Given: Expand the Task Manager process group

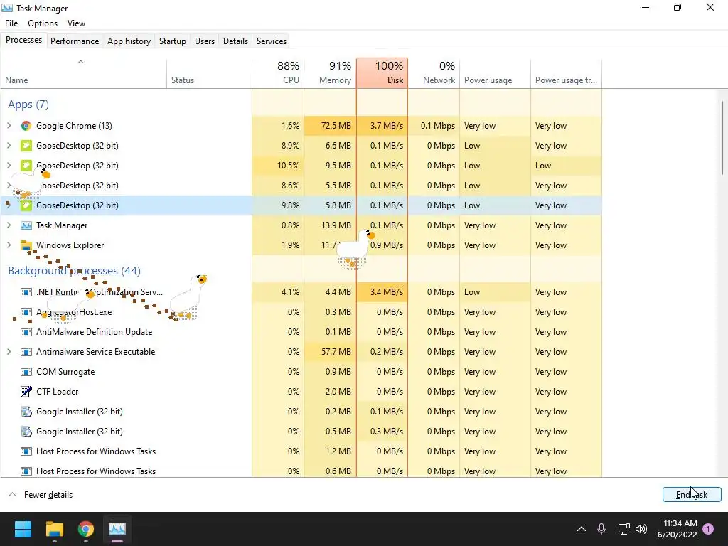Looking at the screenshot, I should [x=9, y=225].
